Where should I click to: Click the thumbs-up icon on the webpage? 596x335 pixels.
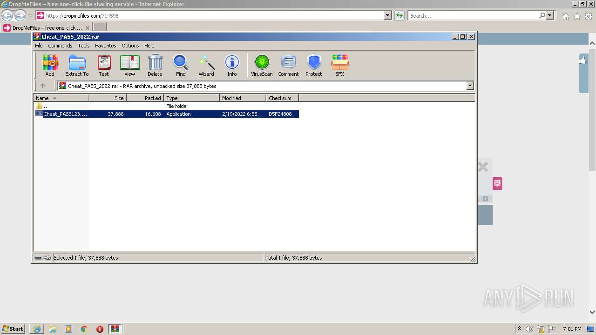(583, 60)
